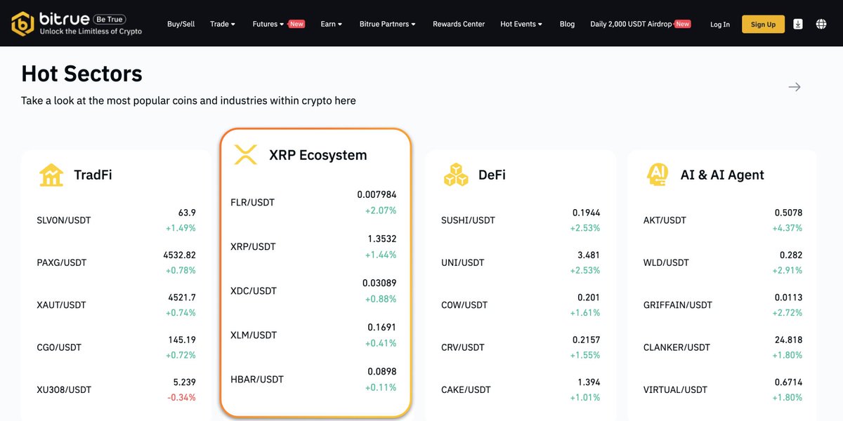
Task: Open the Buy/Sell menu item
Action: (181, 24)
